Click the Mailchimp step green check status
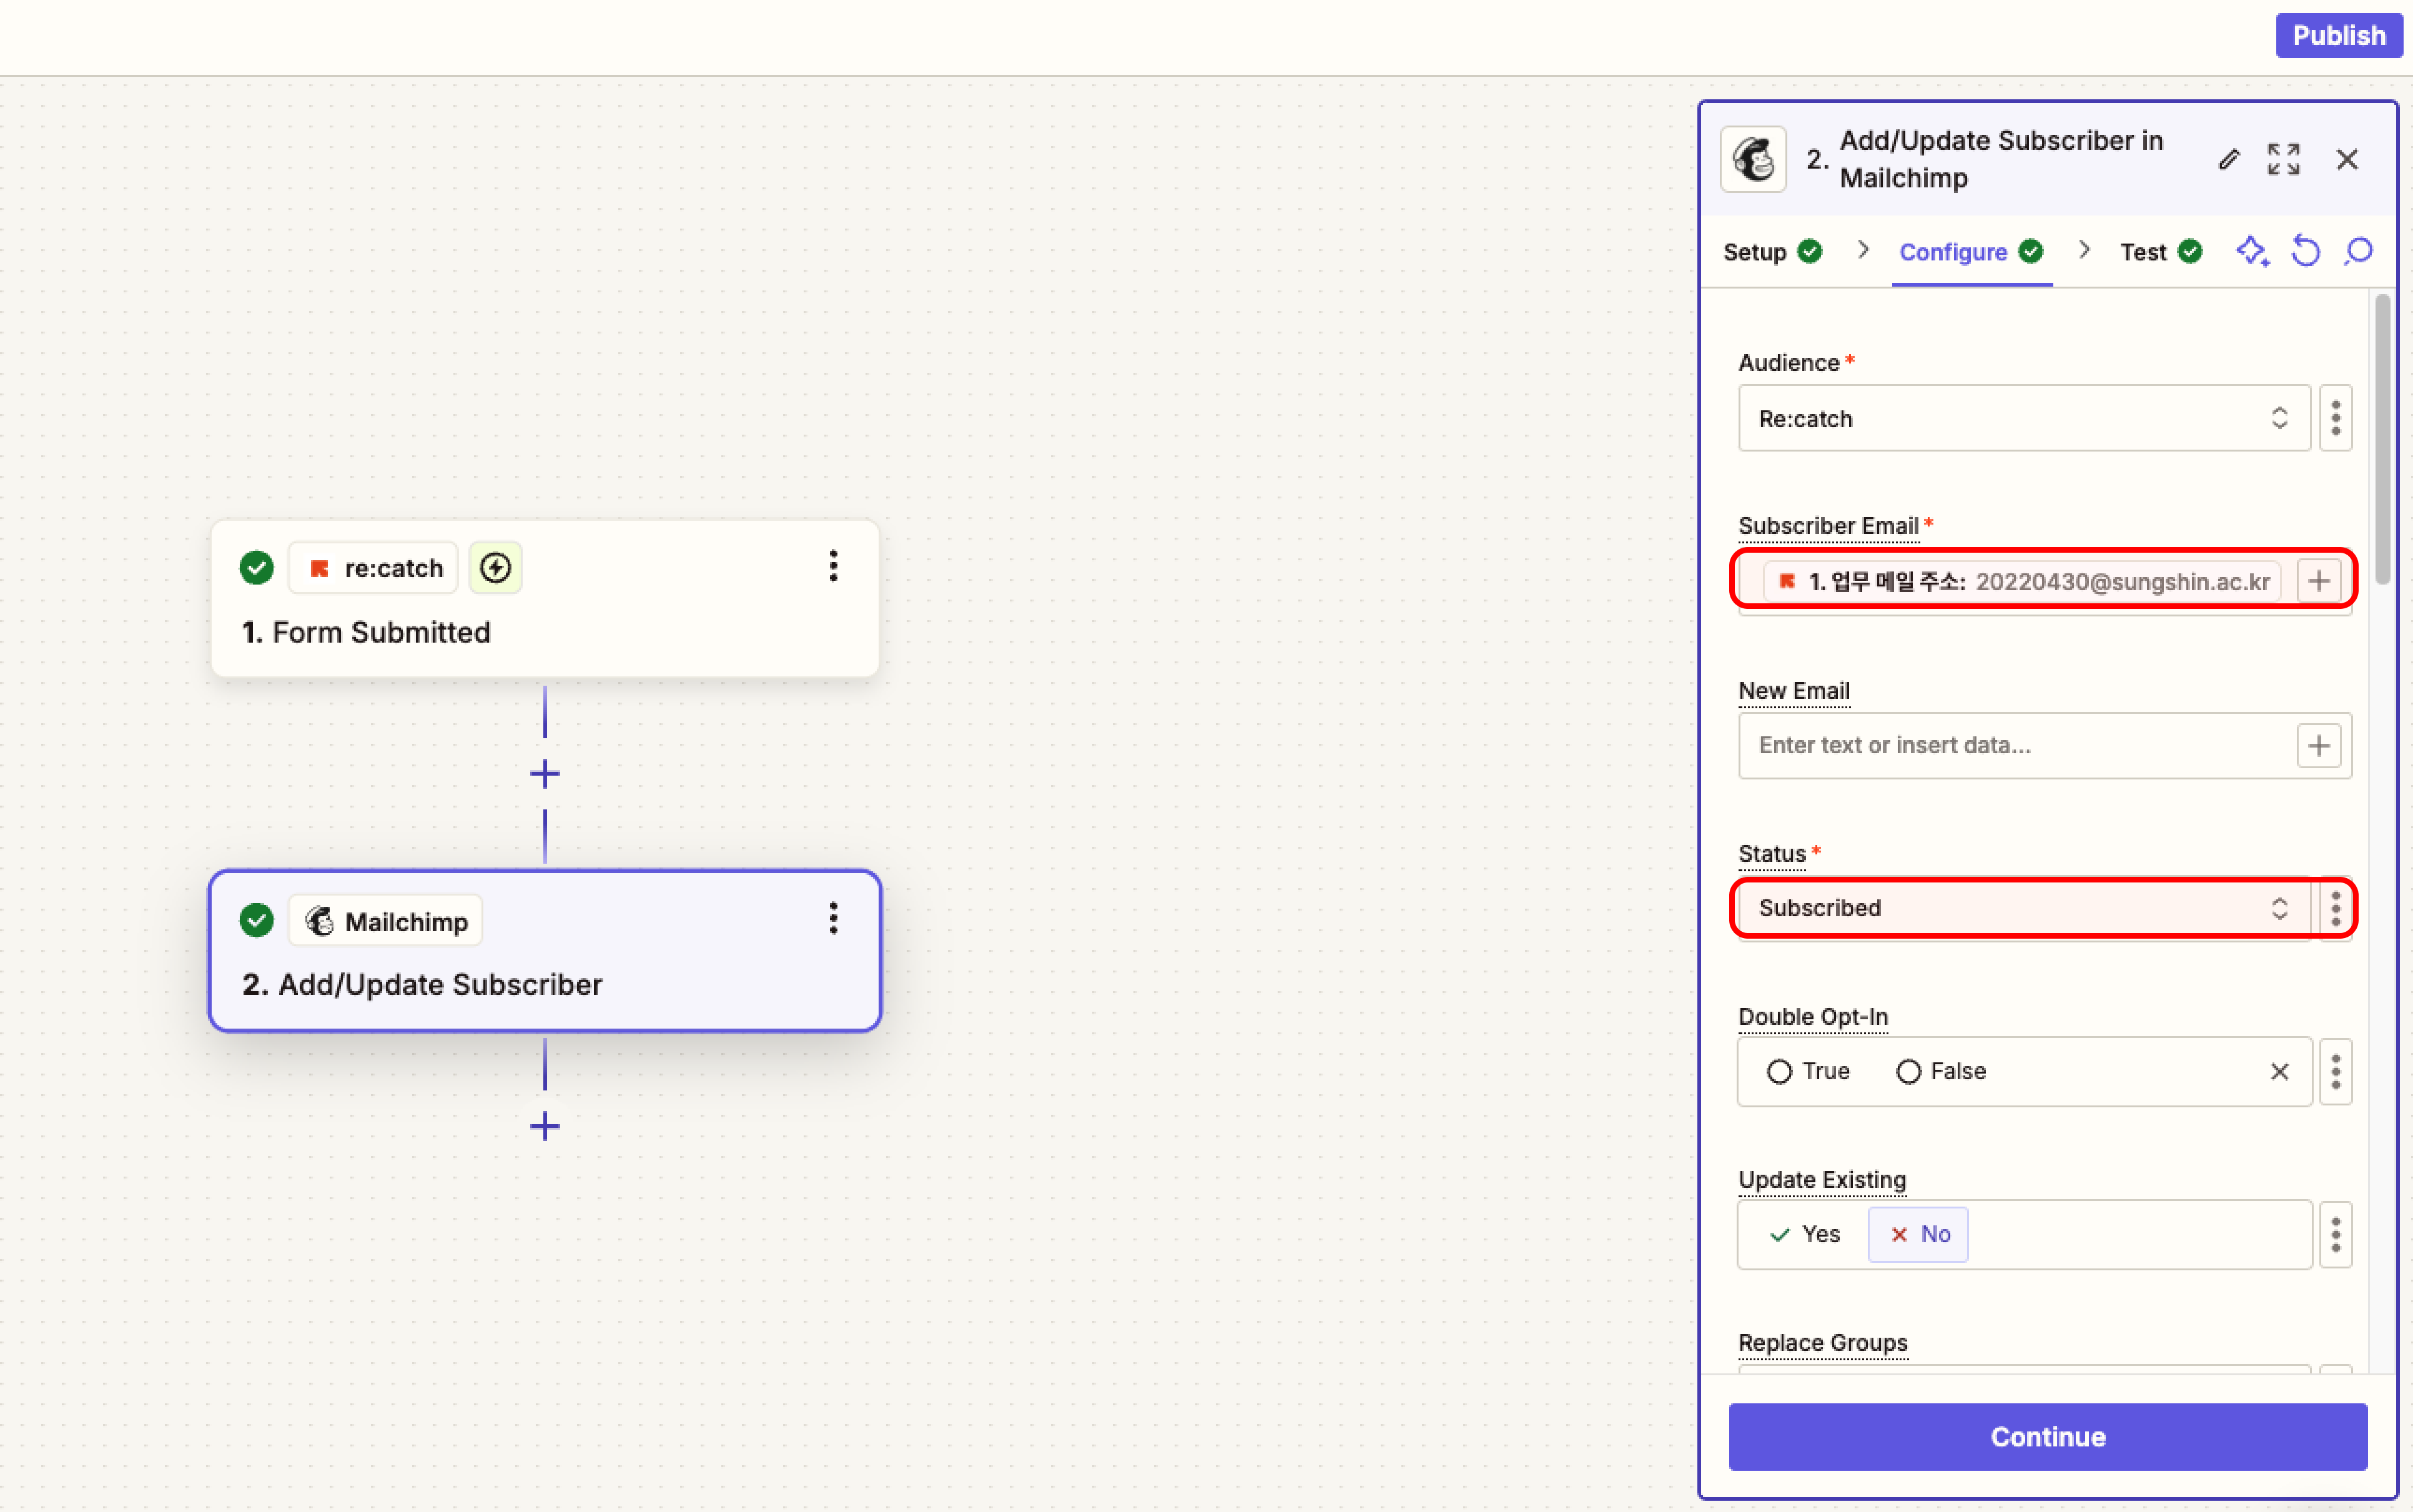2413x1512 pixels. [257, 920]
